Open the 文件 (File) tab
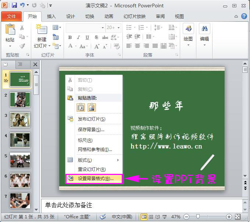Image resolution: width=250 pixels, height=222 pixels. (x=11, y=17)
